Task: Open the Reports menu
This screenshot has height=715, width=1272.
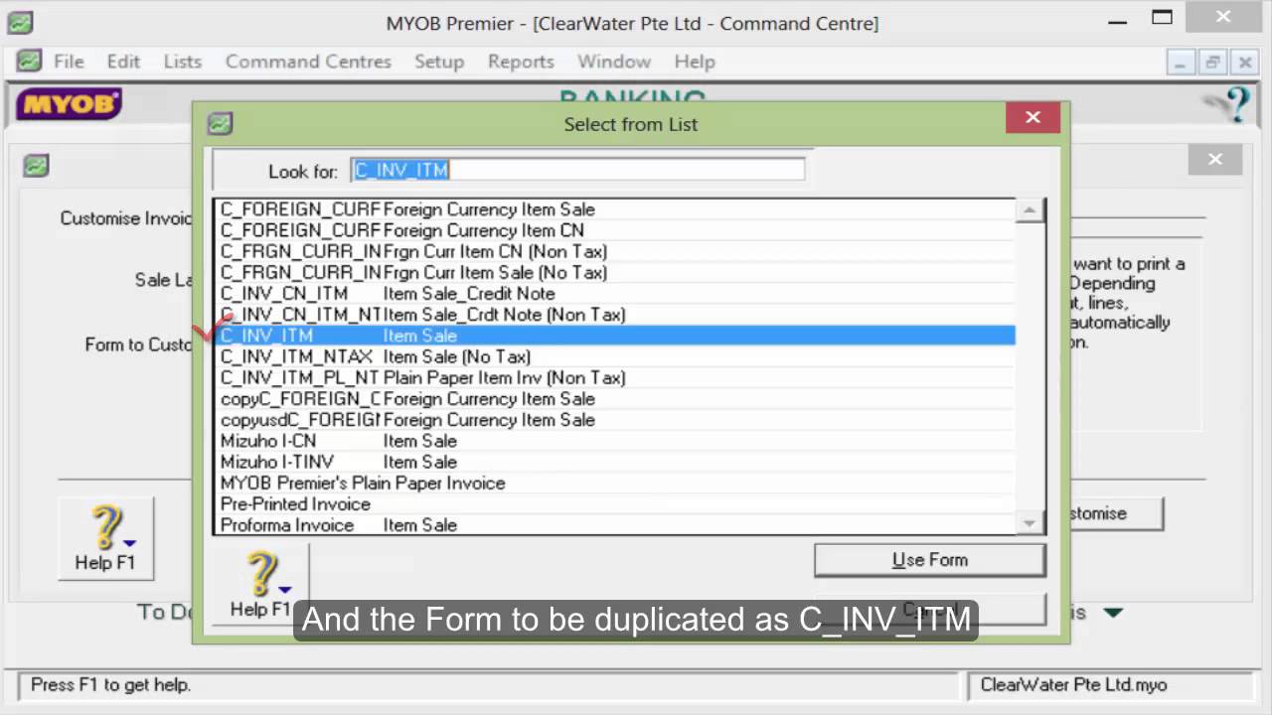Action: (x=521, y=62)
